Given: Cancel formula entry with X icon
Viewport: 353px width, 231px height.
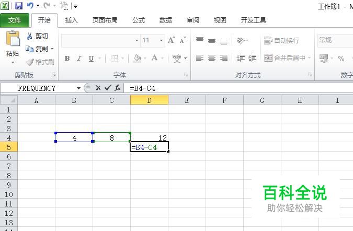Looking at the screenshot, I should click(98, 88).
